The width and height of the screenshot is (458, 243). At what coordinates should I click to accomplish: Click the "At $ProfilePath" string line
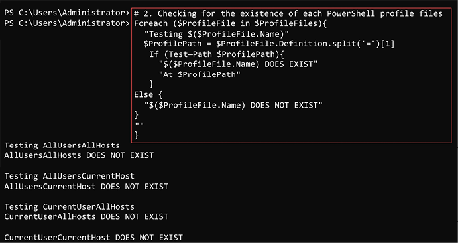click(200, 74)
